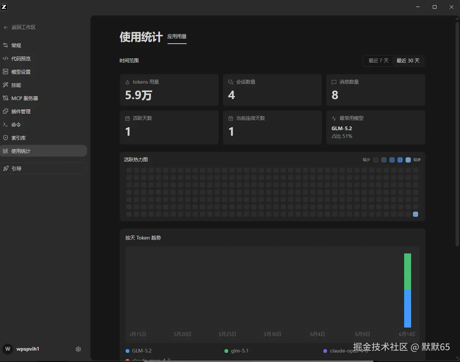Open the 常规 settings page
This screenshot has width=460, height=362.
pos(43,45)
